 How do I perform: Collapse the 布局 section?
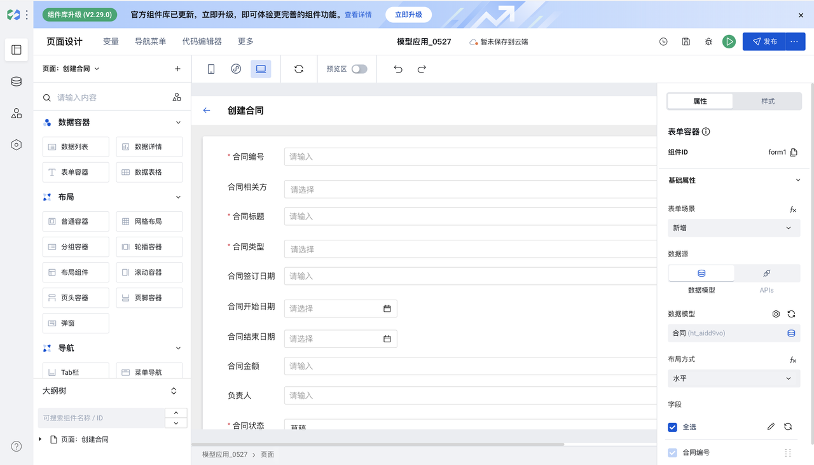[x=178, y=197]
